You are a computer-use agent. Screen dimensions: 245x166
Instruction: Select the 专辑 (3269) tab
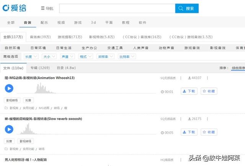[39, 68]
